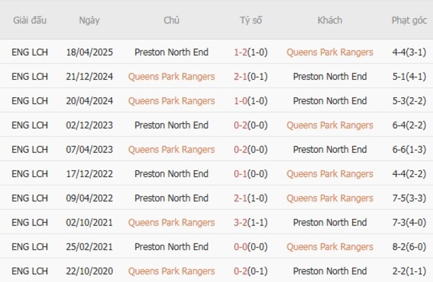Open Preston North End in 22/10/2020 match row
The height and width of the screenshot is (282, 433).
(x=330, y=271)
